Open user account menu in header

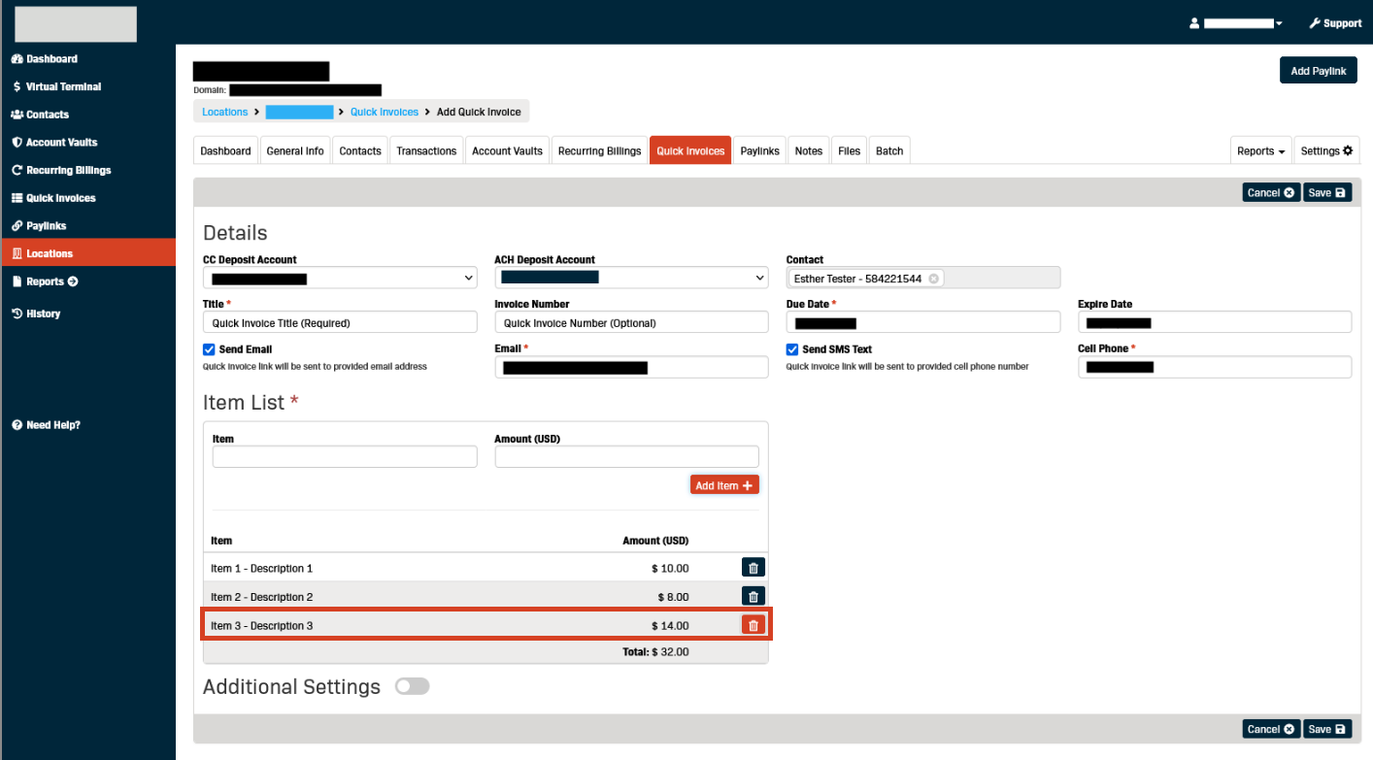point(1236,23)
